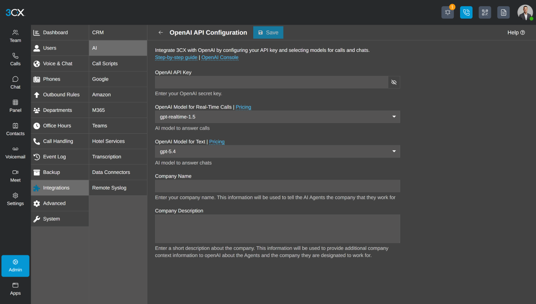Click the back arrow icon
The image size is (536, 304).
click(x=161, y=33)
